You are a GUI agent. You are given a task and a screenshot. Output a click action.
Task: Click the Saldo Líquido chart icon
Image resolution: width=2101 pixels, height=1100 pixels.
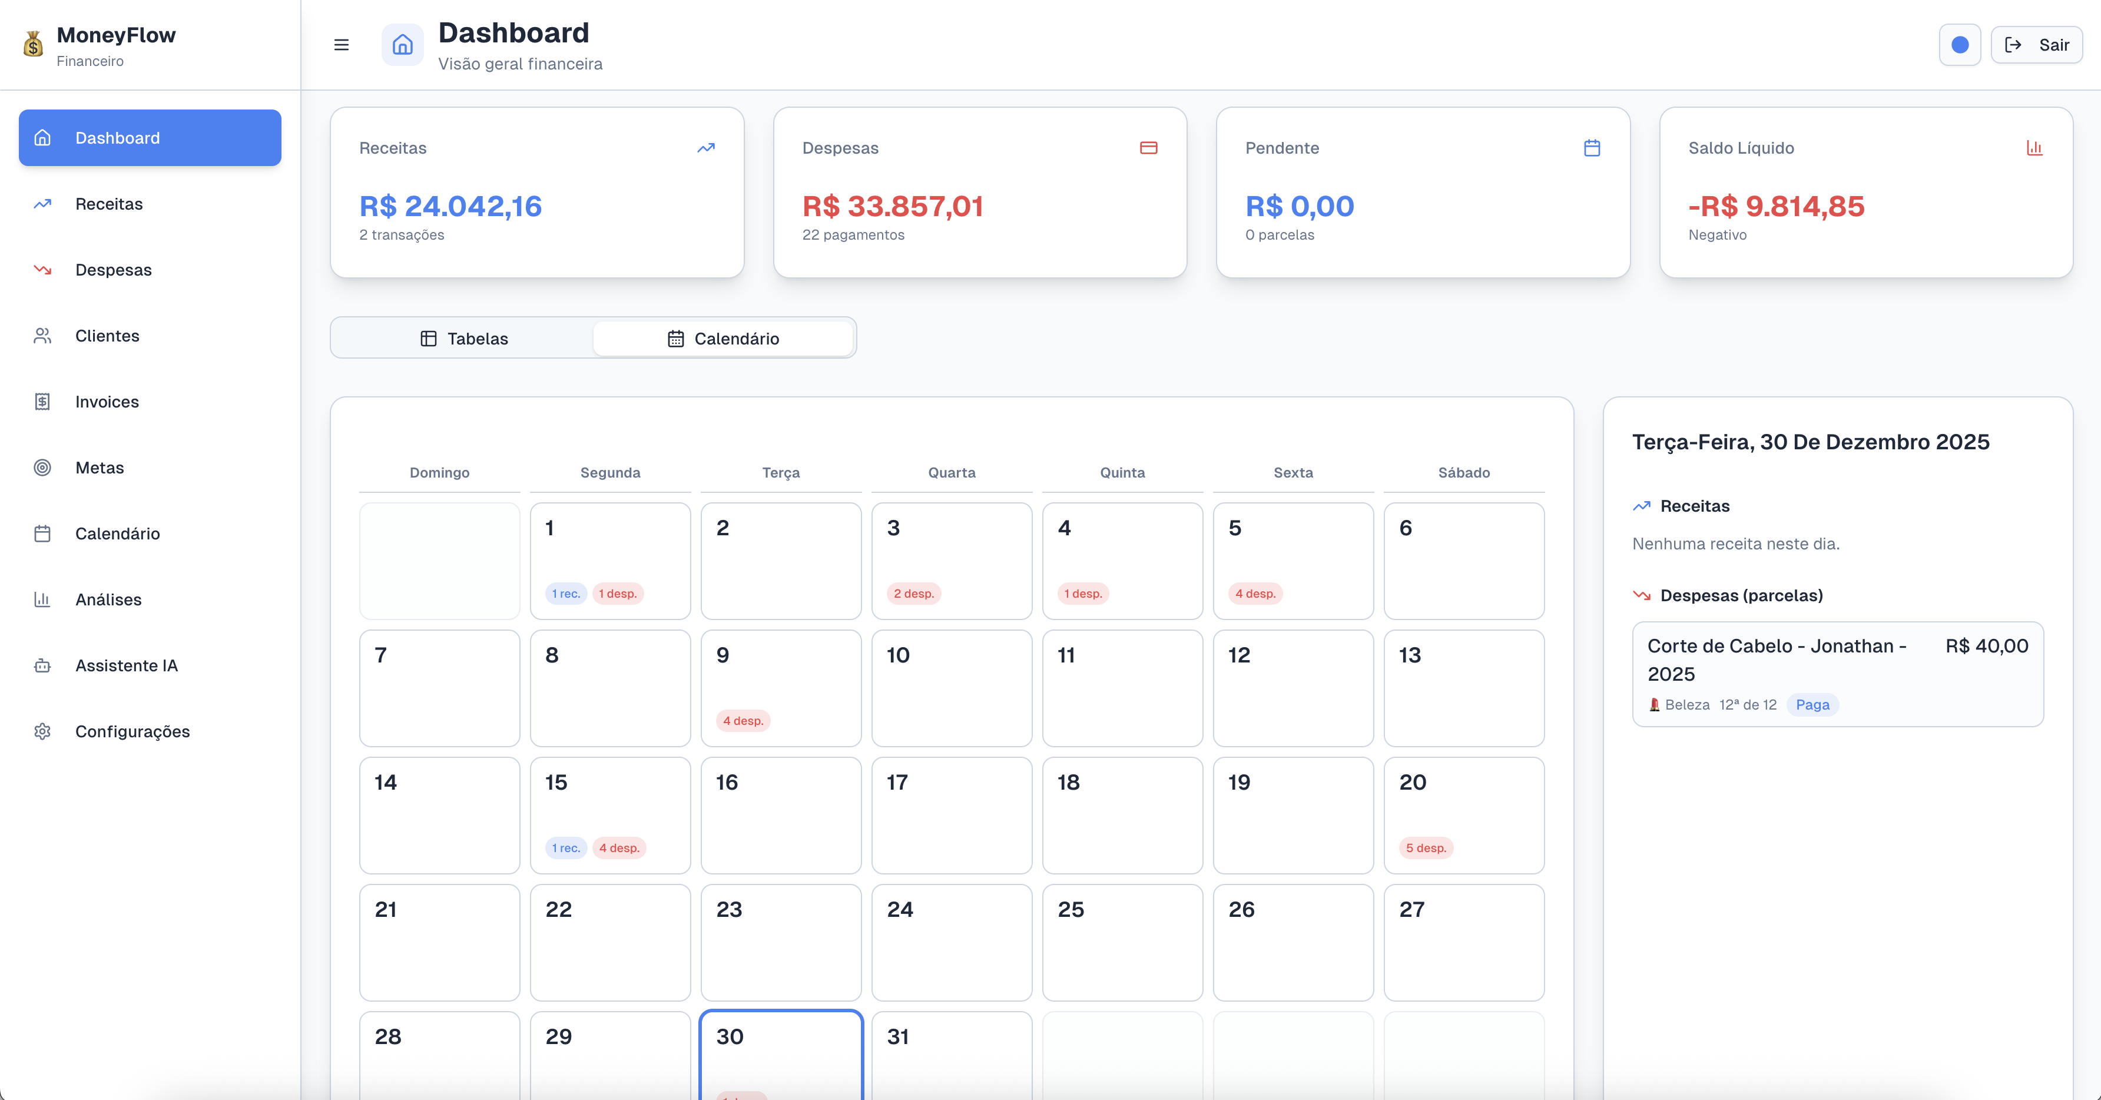(2035, 148)
